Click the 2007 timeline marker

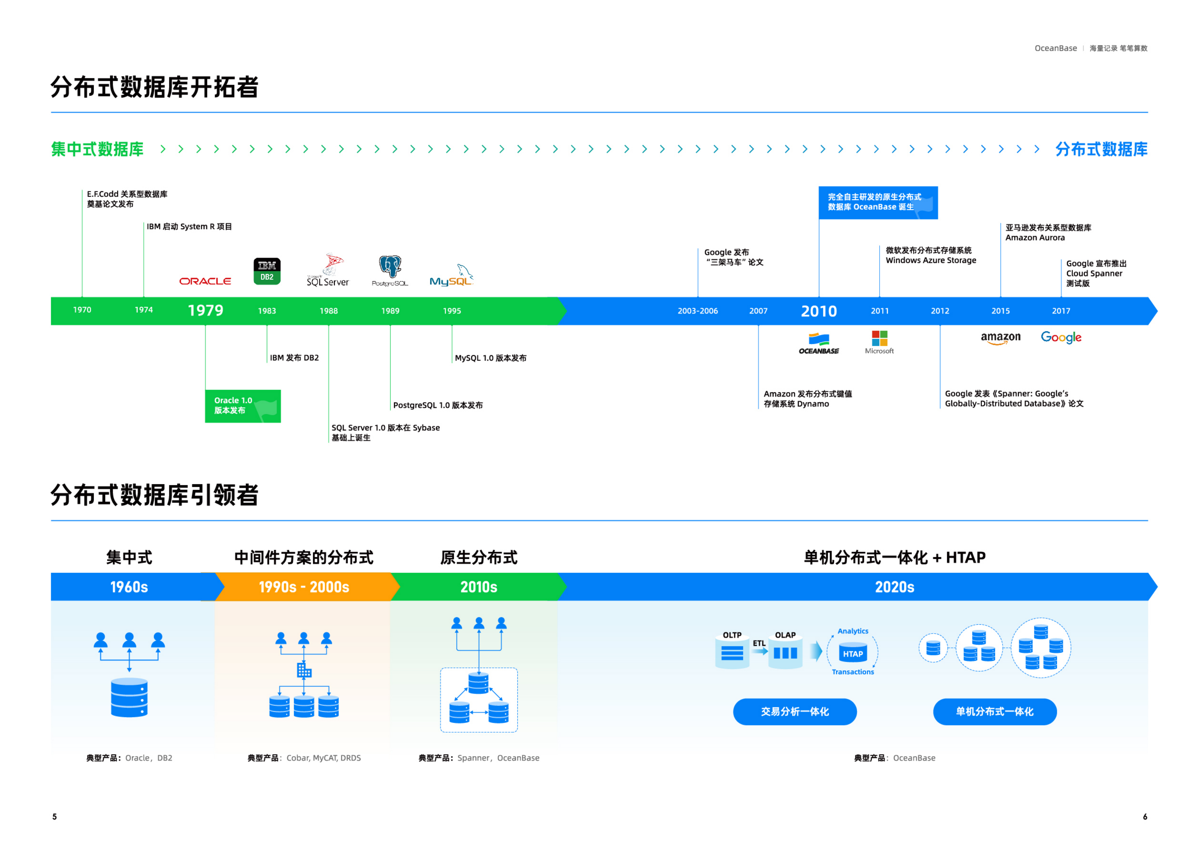pyautogui.click(x=758, y=311)
